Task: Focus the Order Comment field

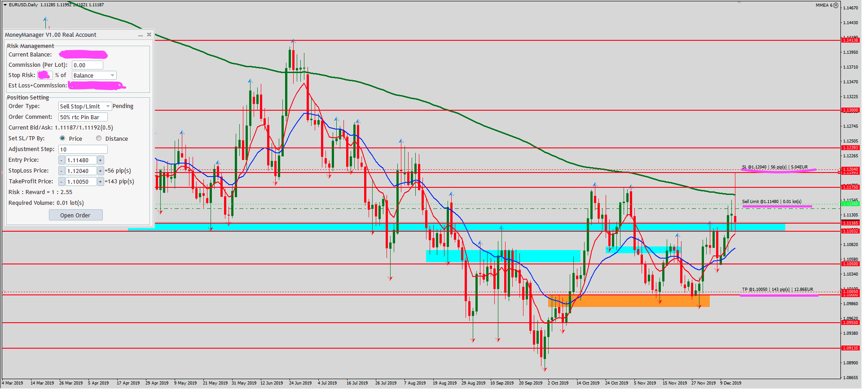Action: coord(83,117)
